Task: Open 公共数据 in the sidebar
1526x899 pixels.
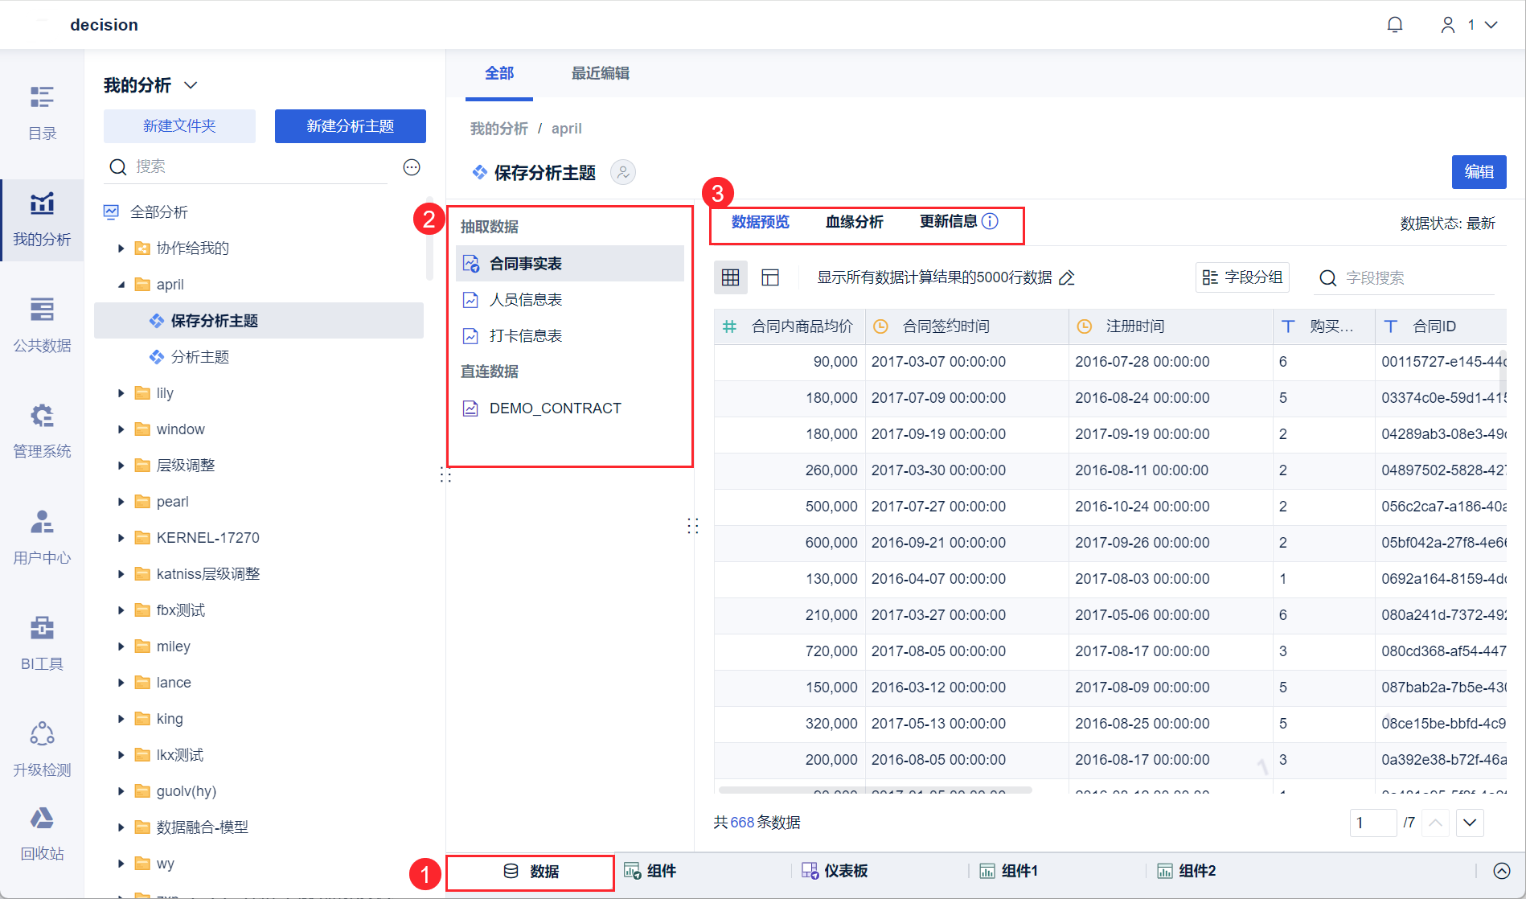Action: (42, 325)
